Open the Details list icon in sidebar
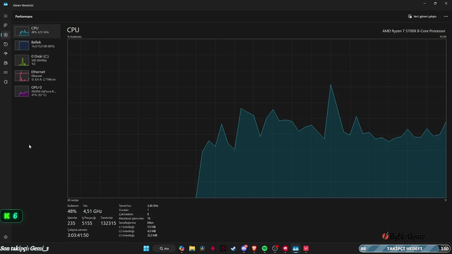The image size is (452, 254). coord(5,72)
